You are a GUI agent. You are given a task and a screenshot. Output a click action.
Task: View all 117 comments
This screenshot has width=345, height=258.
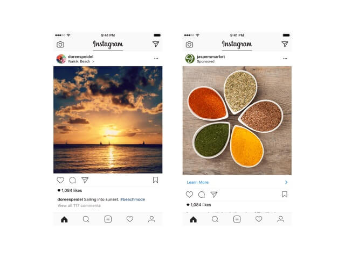(79, 205)
